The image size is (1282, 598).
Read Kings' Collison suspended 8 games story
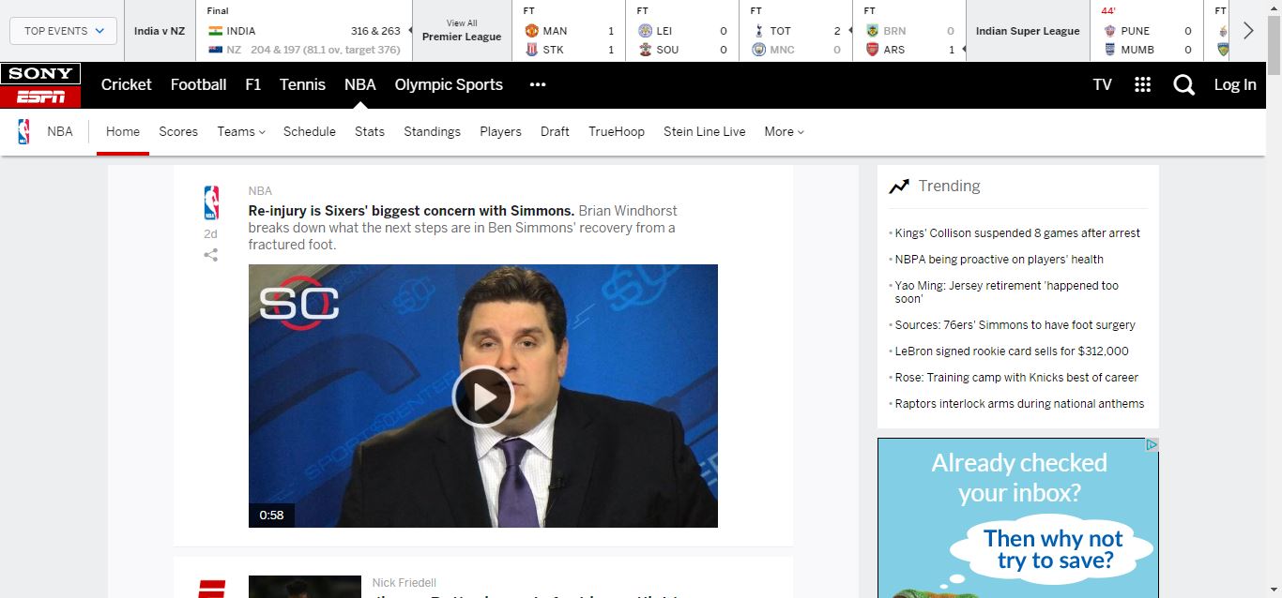[1017, 233]
